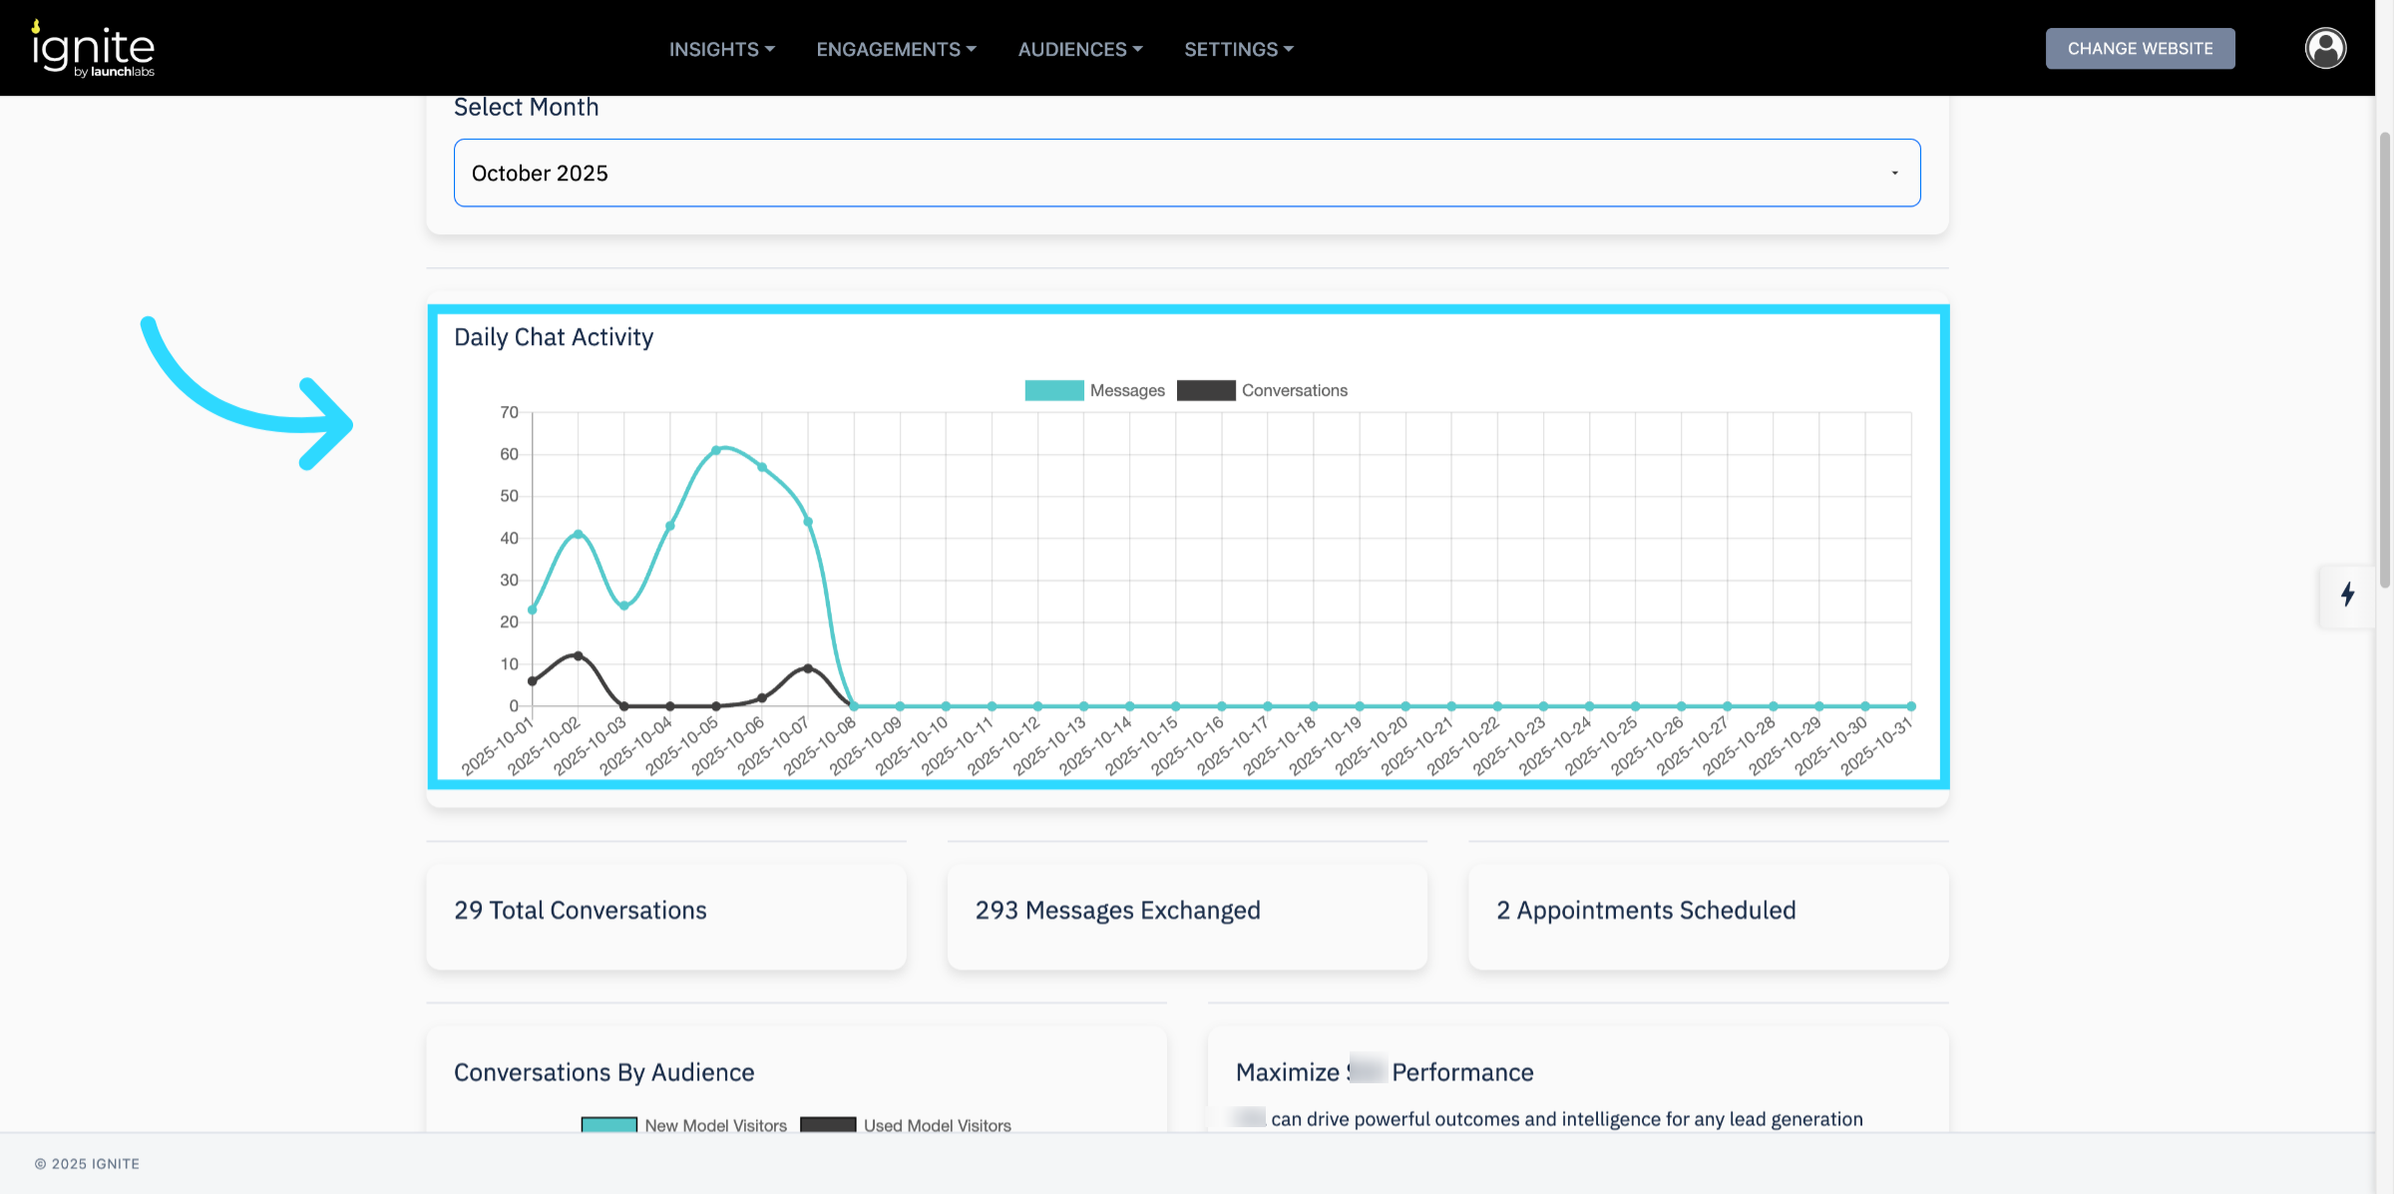The width and height of the screenshot is (2394, 1194).
Task: Open the user profile avatar icon
Action: pyautogui.click(x=2324, y=48)
